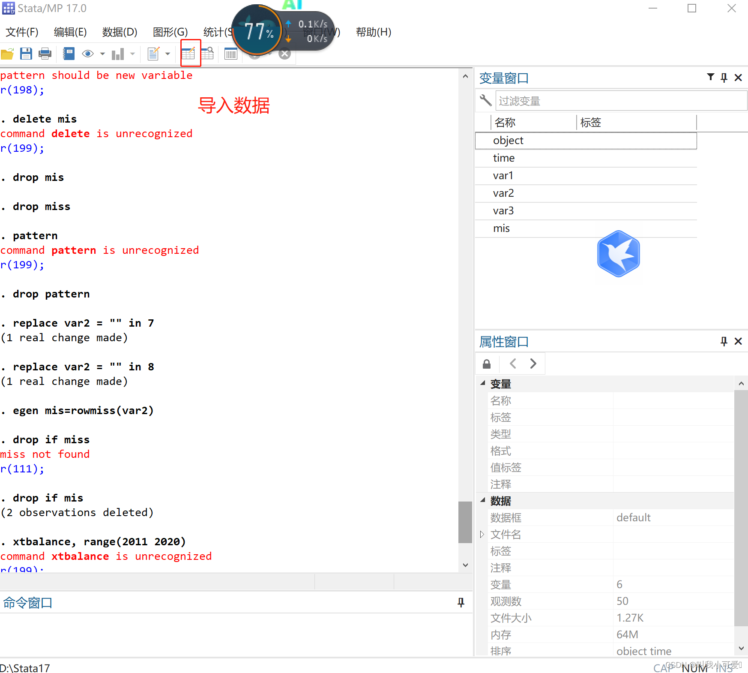Click the wrench settings icon beside filter
This screenshot has width=748, height=673.
point(485,100)
